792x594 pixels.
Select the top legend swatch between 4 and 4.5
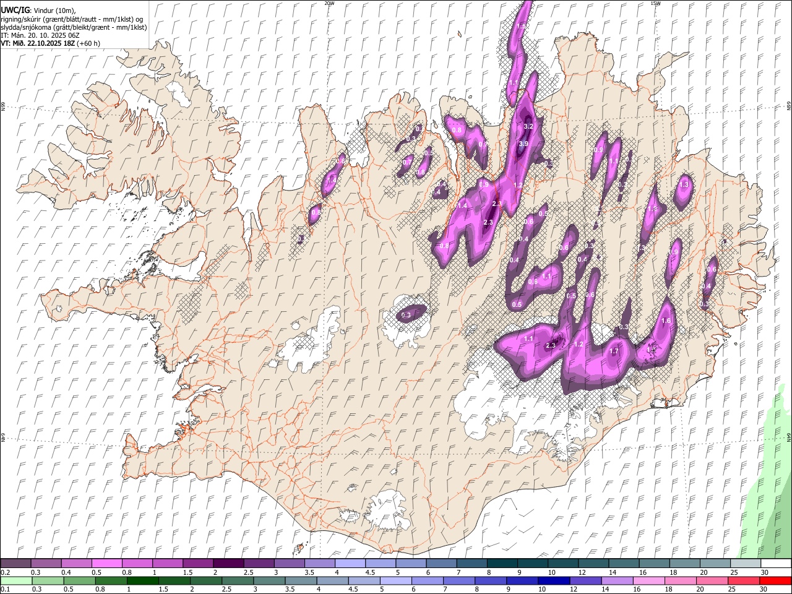point(350,564)
